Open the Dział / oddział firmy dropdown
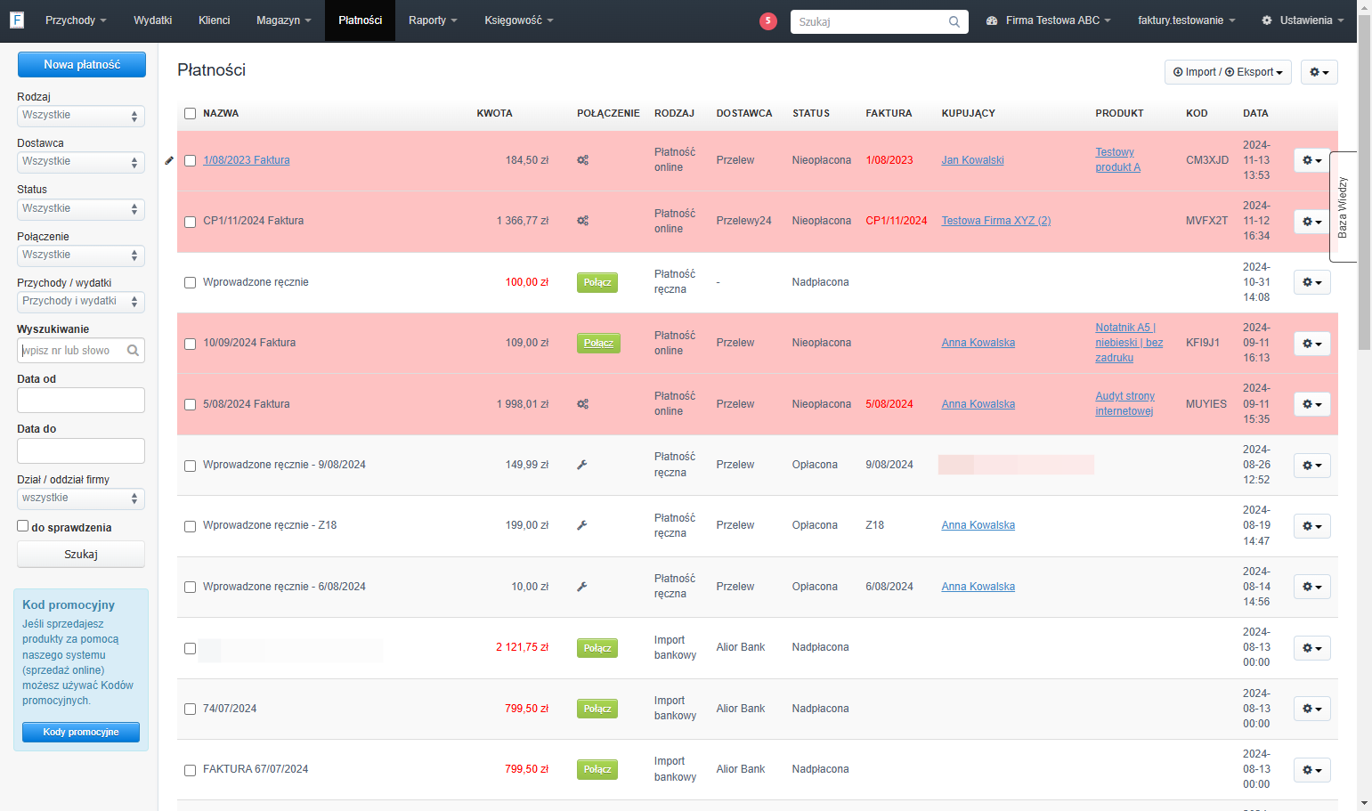 click(x=81, y=499)
